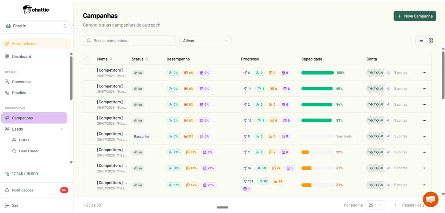Open three-dot menu of the Rascunho campaign
The width and height of the screenshot is (445, 213).
pos(424,136)
